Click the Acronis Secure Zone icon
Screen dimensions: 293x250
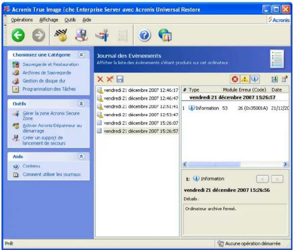[16, 113]
